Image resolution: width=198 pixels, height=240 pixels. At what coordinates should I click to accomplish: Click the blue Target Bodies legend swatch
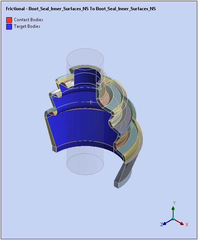[9, 27]
